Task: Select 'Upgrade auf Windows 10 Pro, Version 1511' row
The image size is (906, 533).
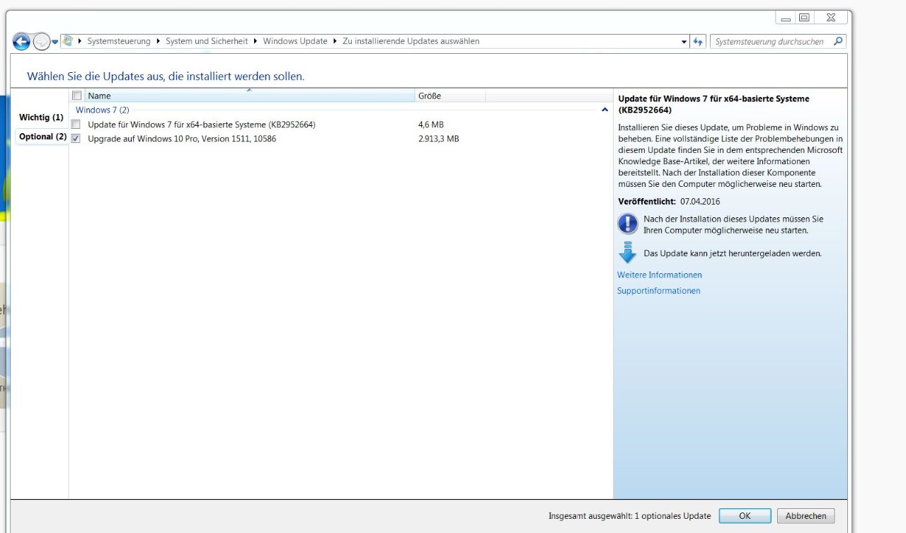Action: tap(340, 139)
